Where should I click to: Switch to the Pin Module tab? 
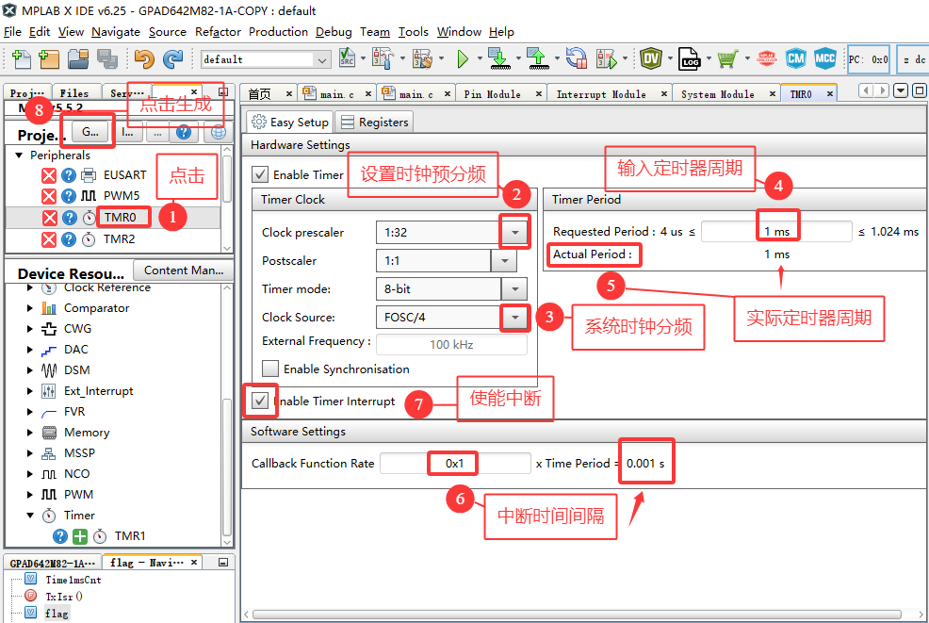point(493,94)
